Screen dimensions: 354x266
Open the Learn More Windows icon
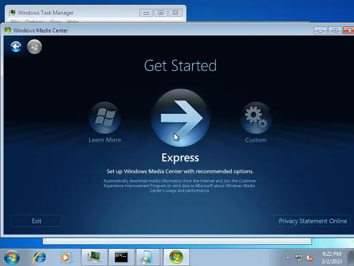pyautogui.click(x=105, y=117)
